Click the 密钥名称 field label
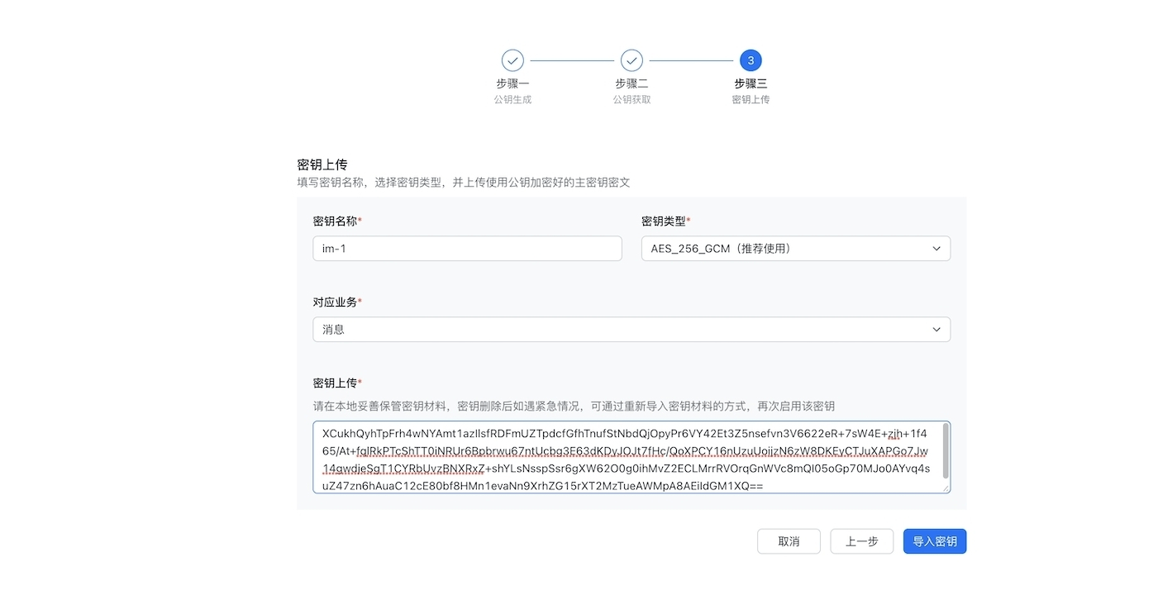 (x=337, y=221)
